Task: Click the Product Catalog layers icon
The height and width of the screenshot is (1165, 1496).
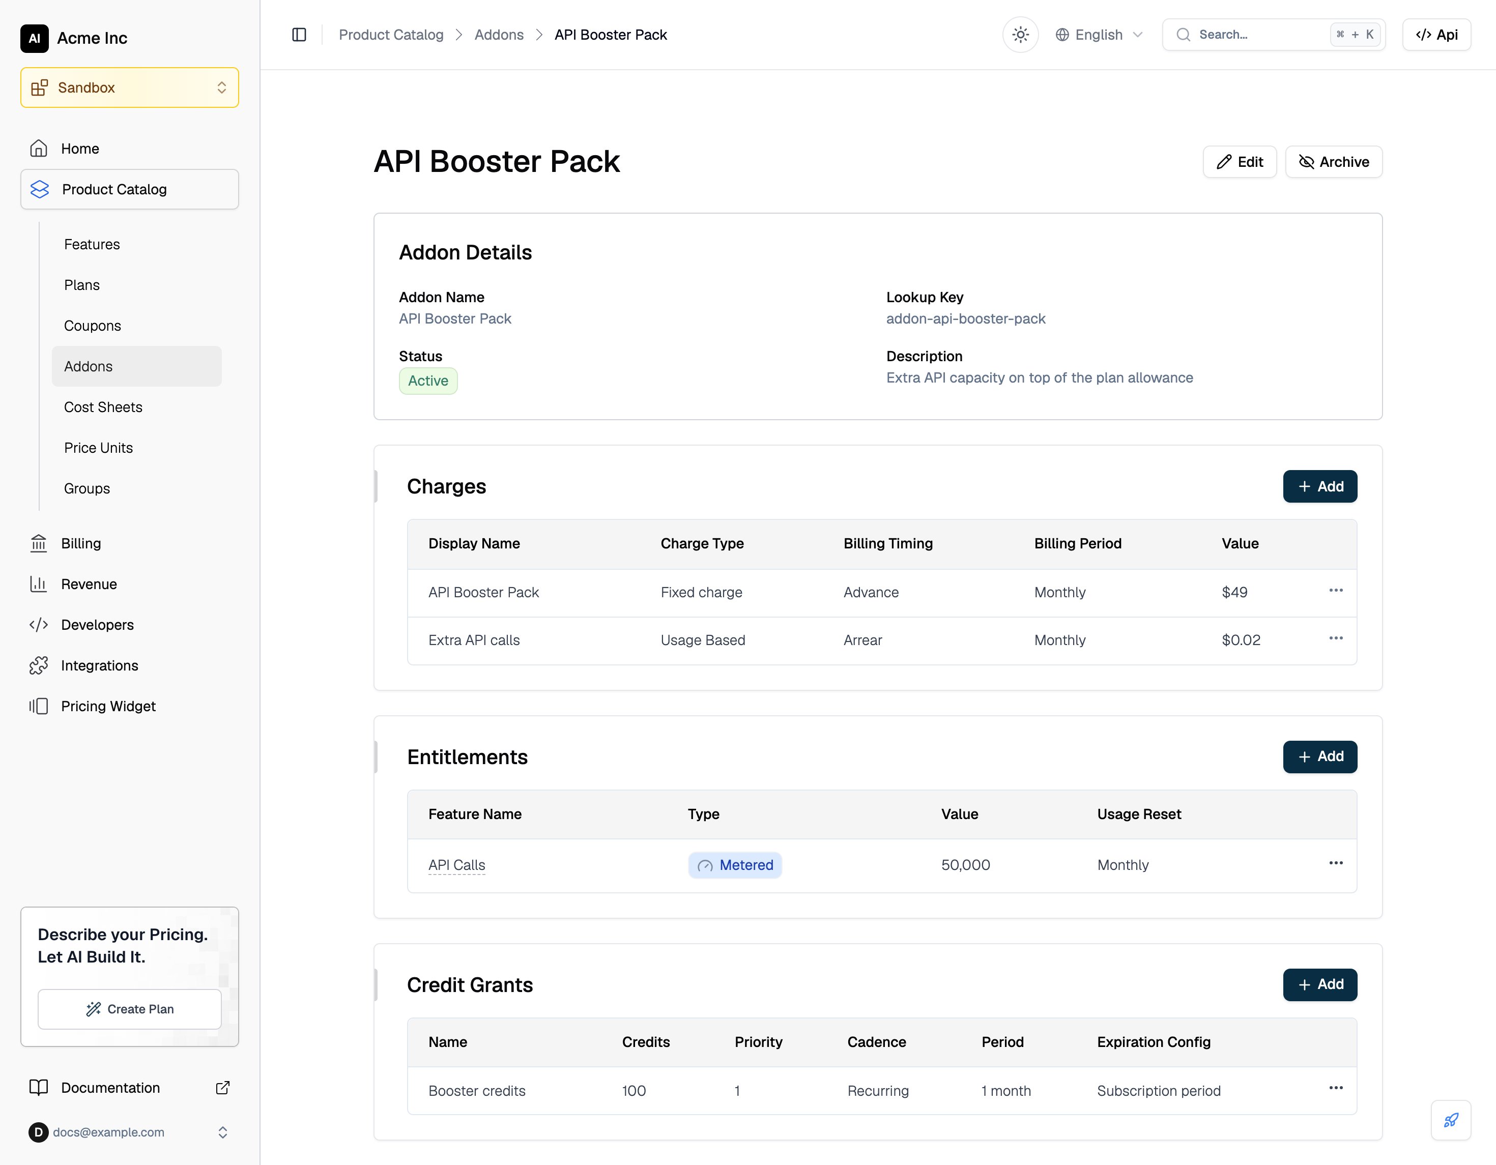Action: tap(40, 190)
